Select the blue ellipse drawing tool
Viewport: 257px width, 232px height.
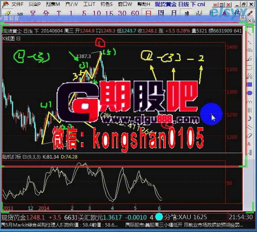click(x=249, y=93)
